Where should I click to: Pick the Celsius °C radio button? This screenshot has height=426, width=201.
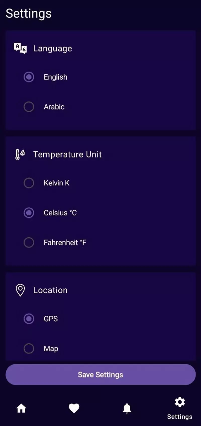(29, 213)
